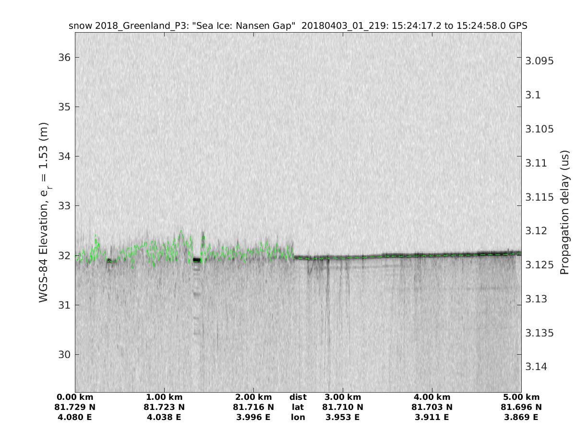
Task: Click the 0.00 km distance label
Action: pyautogui.click(x=75, y=397)
